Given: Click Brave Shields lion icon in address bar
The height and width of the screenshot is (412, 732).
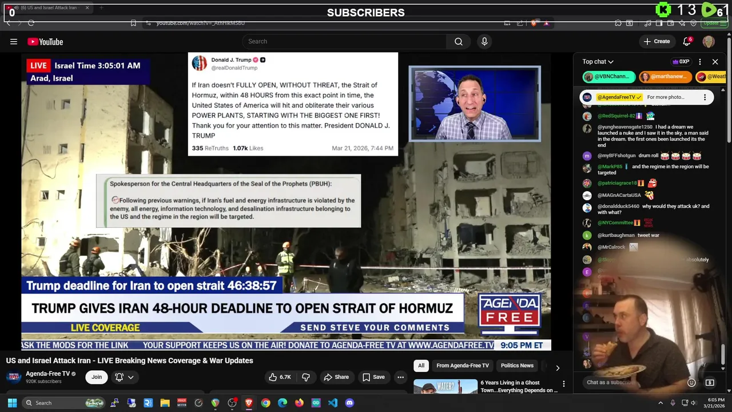Looking at the screenshot, I should [534, 23].
